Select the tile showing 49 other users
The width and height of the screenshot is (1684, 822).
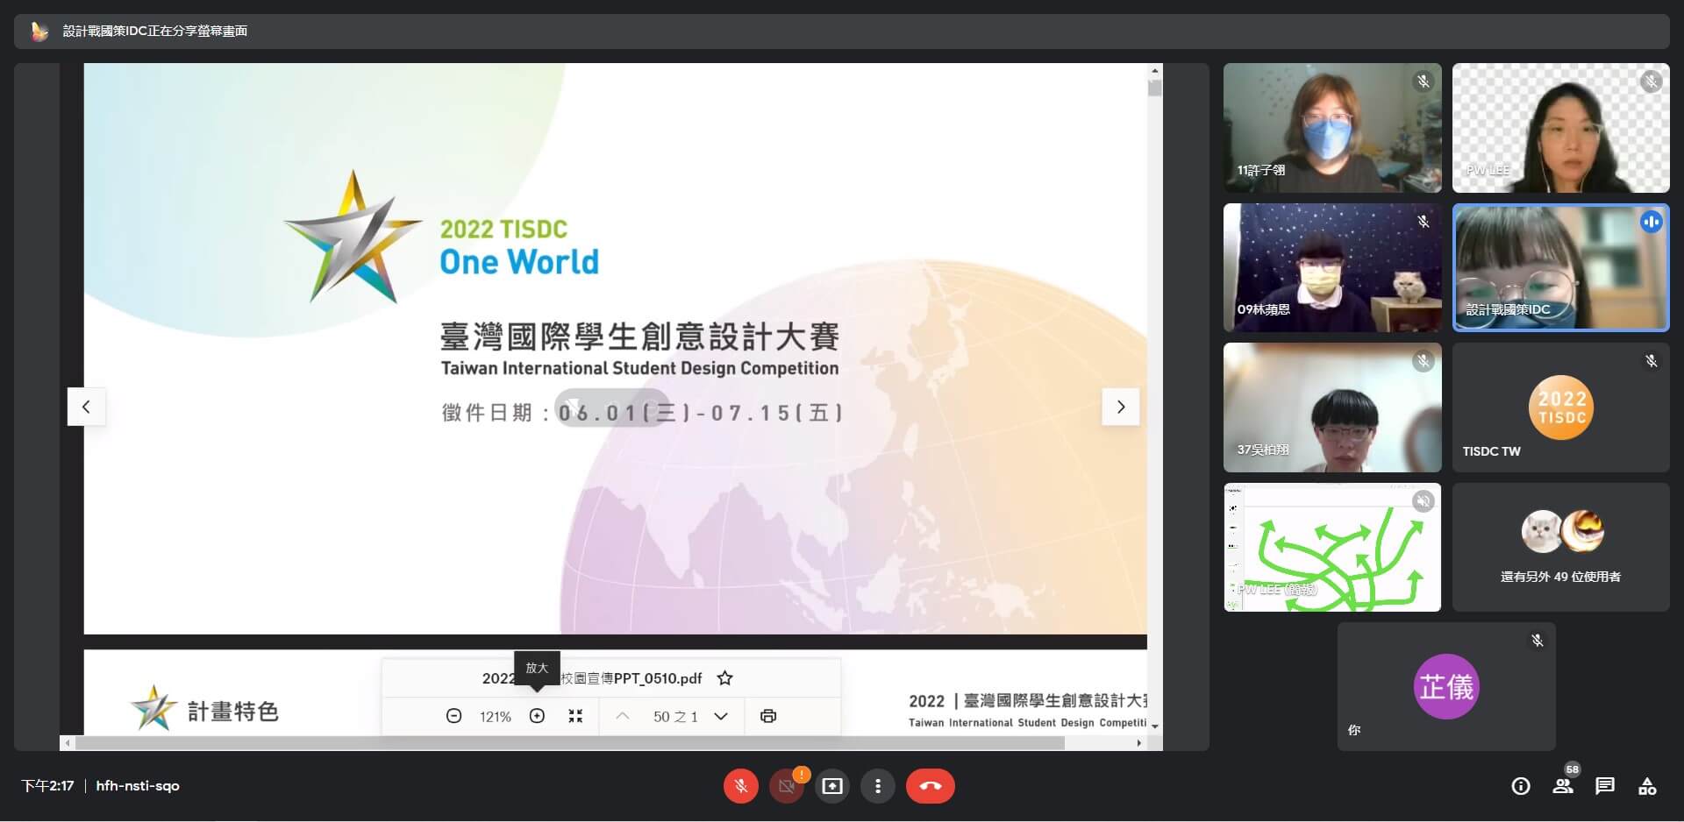1560,547
